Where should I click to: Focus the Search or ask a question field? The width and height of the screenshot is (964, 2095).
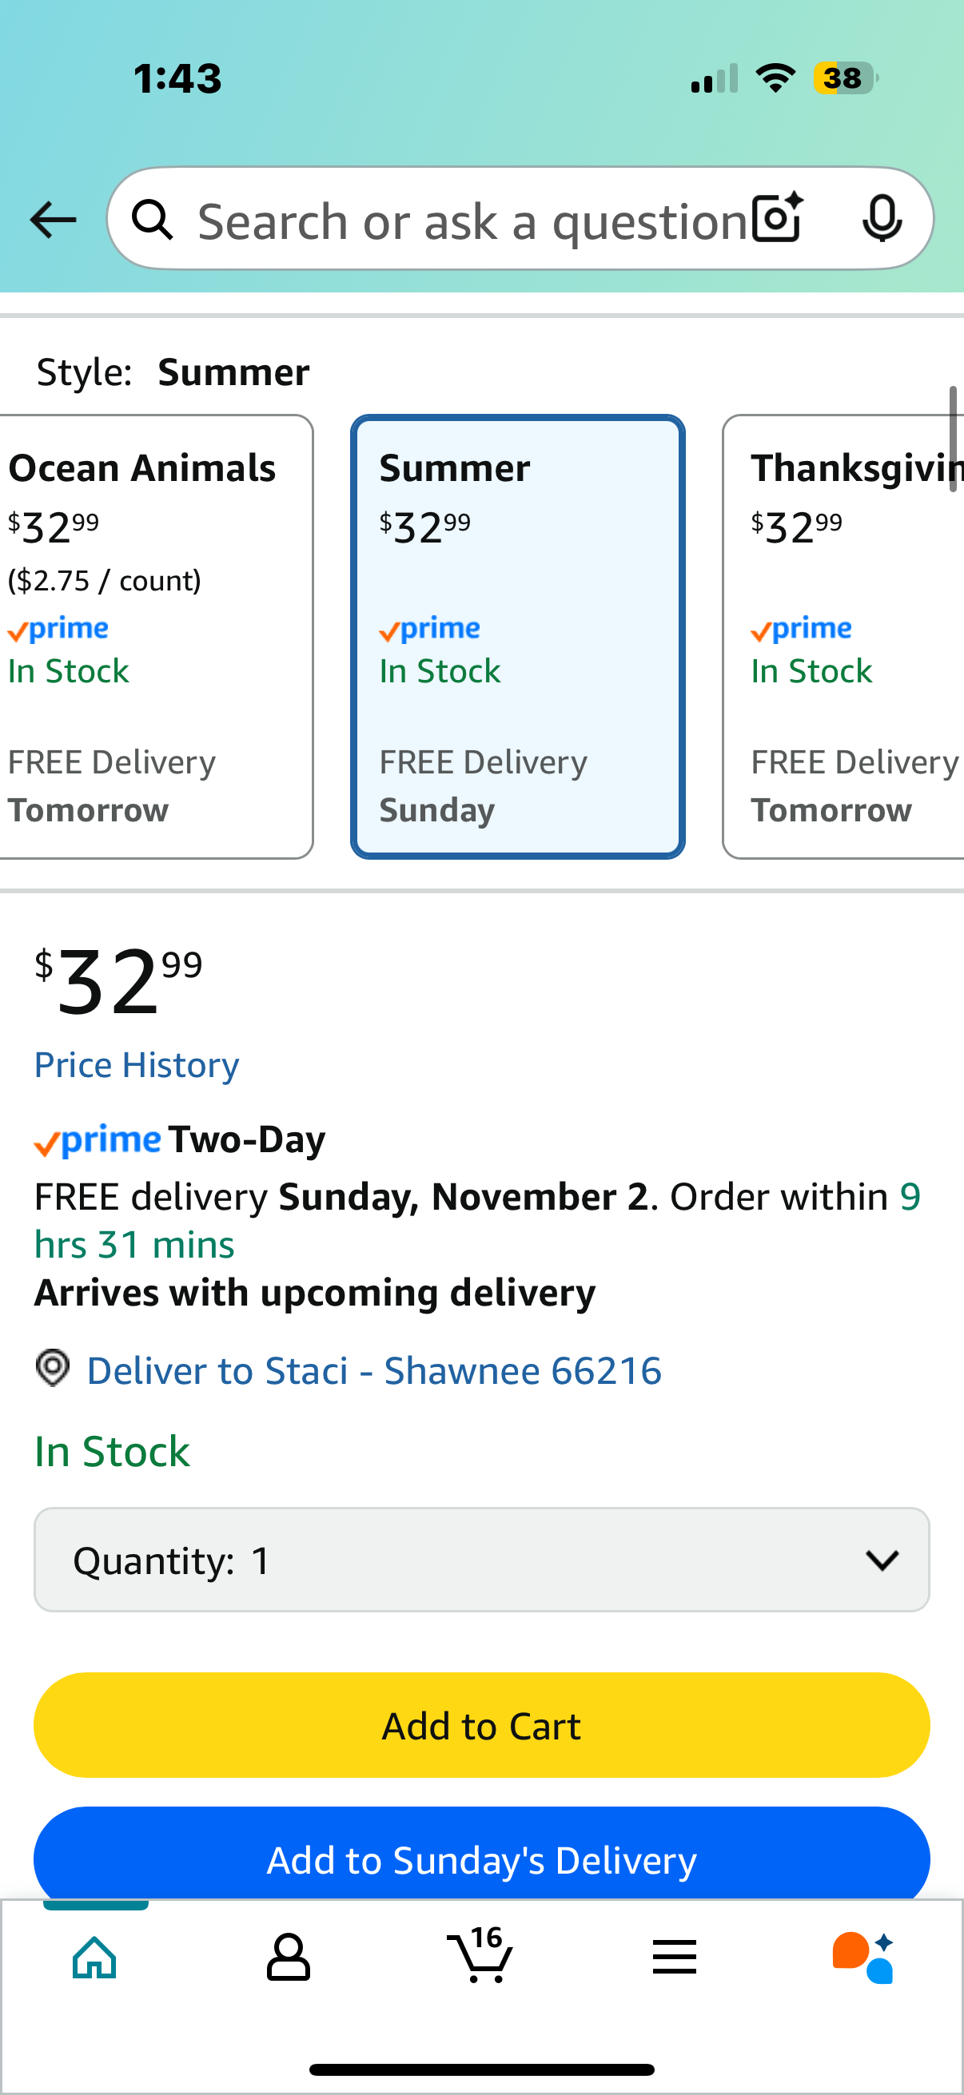tap(472, 221)
